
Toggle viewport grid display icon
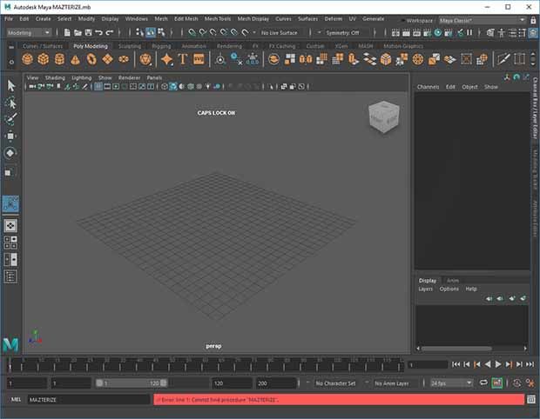pos(98,87)
